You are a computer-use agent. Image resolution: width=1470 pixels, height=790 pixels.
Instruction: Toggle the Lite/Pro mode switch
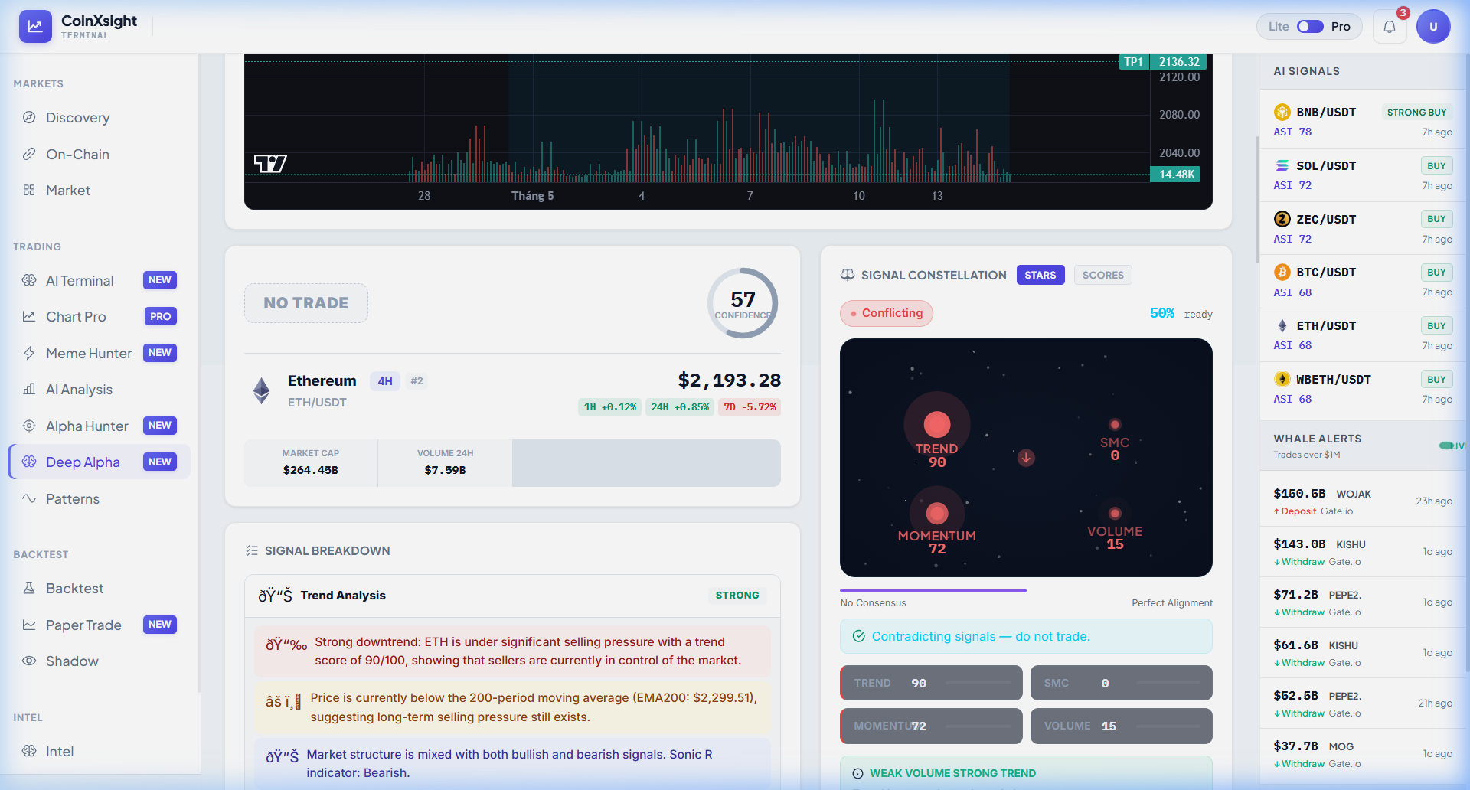[1310, 27]
